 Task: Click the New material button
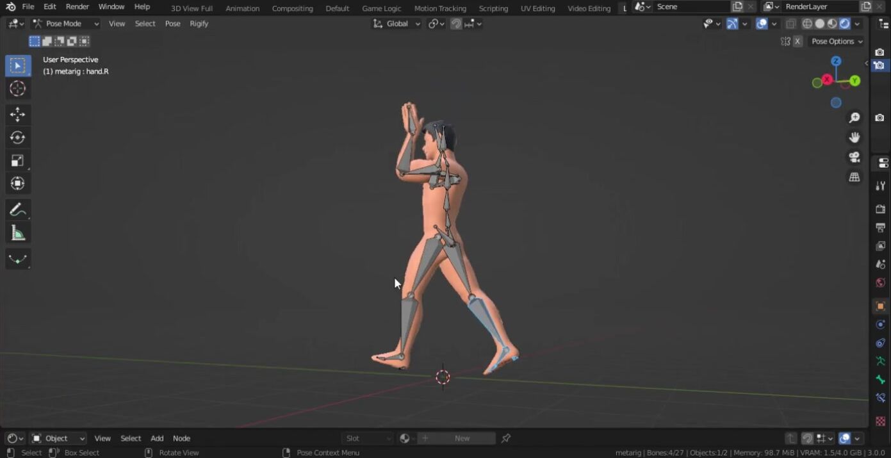pyautogui.click(x=462, y=438)
